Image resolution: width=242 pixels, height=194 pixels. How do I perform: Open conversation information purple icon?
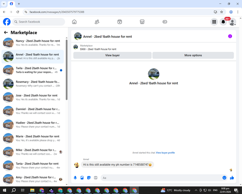[230, 36]
